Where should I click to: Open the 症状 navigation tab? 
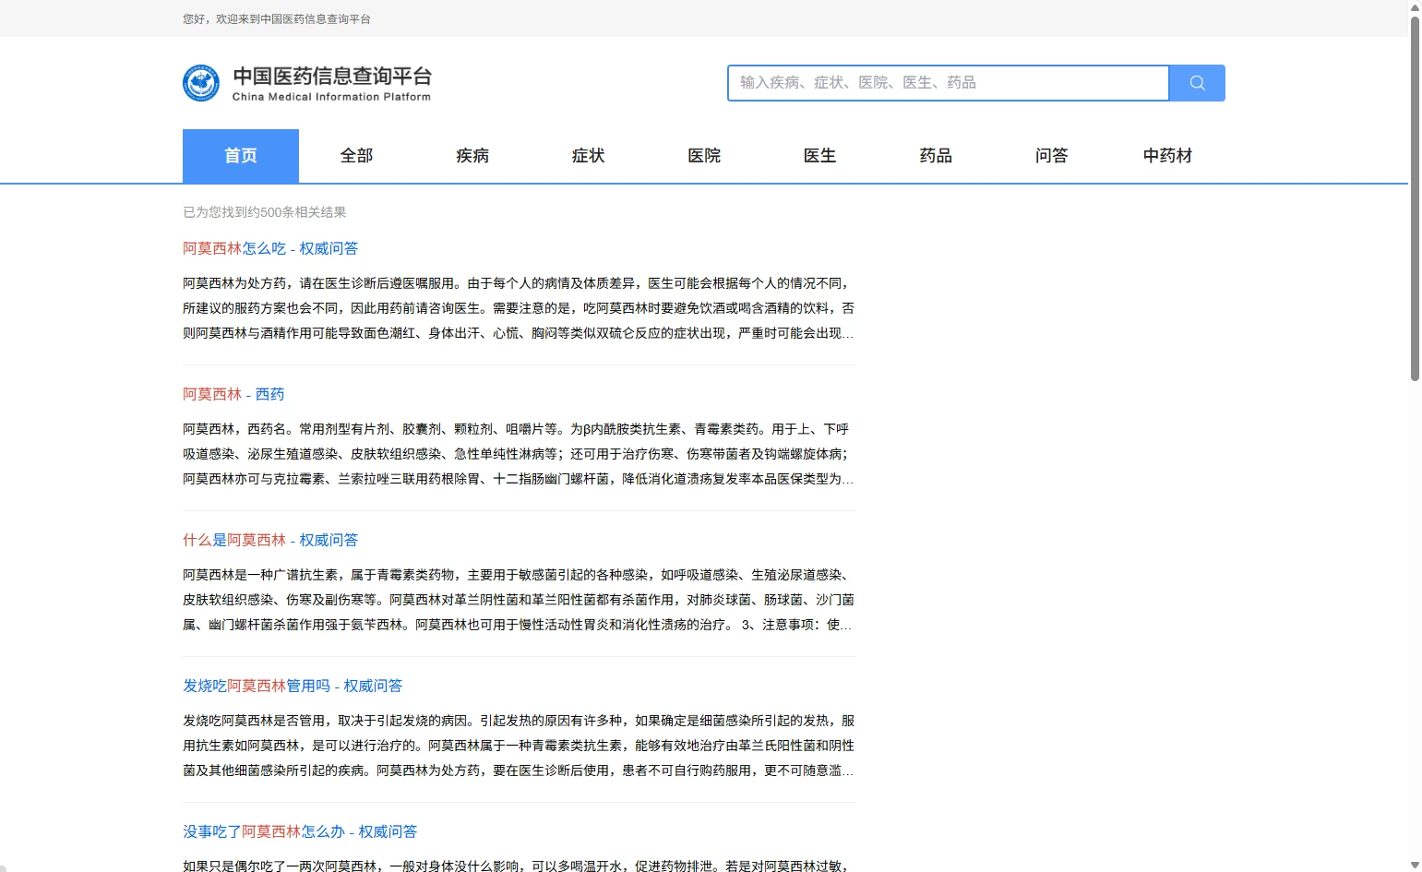pos(588,156)
